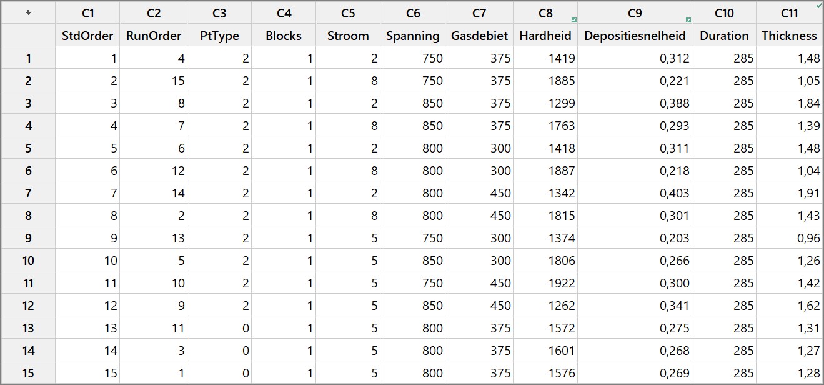Select PtType cell in row 13
This screenshot has width=824, height=385.
(x=219, y=328)
